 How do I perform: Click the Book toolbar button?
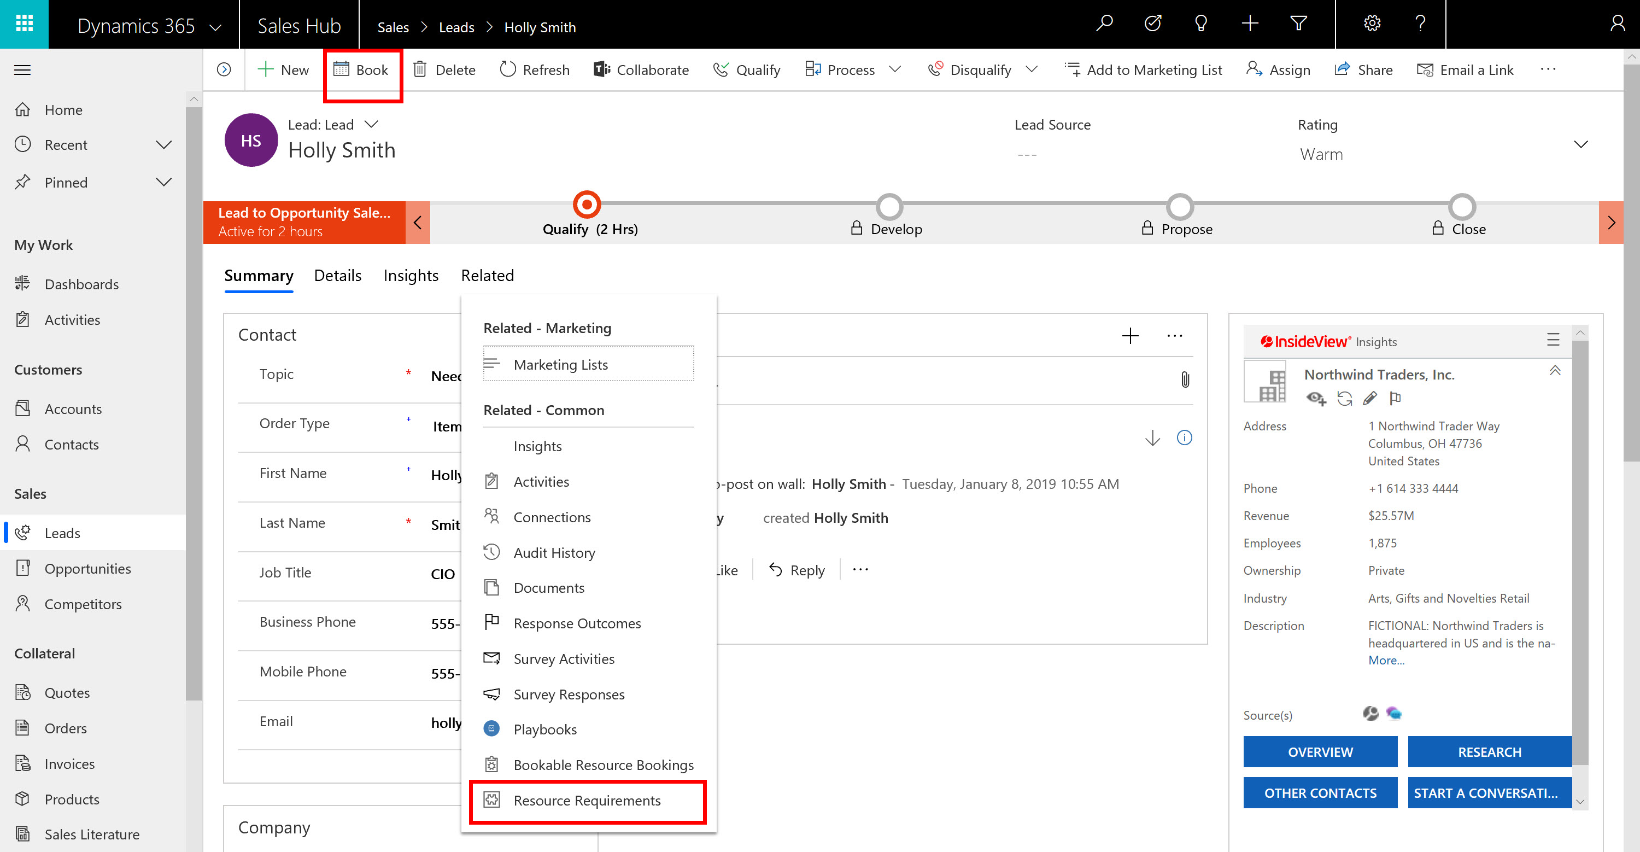click(x=361, y=70)
